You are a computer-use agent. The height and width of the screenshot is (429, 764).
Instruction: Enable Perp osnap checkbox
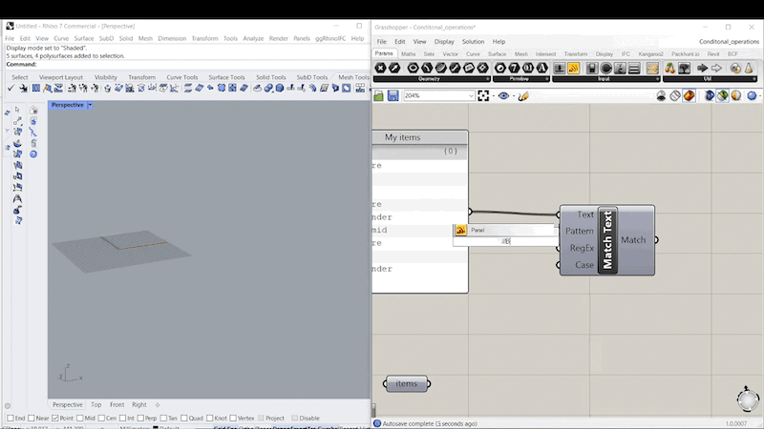[140, 419]
